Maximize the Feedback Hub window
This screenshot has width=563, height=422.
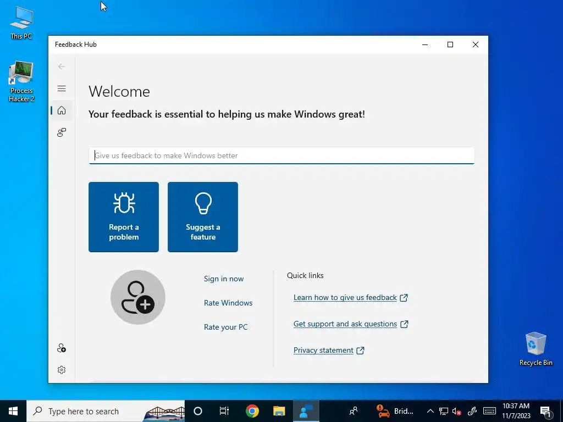click(x=450, y=45)
